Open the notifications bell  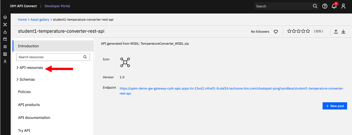334,6
